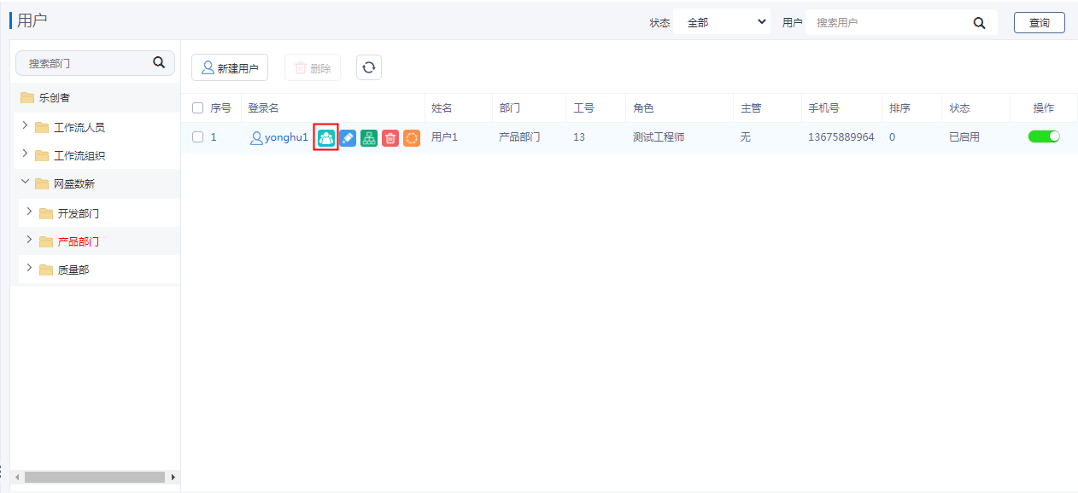This screenshot has width=1078, height=493.
Task: Click the magnifier icon in the user search box
Action: coord(979,23)
